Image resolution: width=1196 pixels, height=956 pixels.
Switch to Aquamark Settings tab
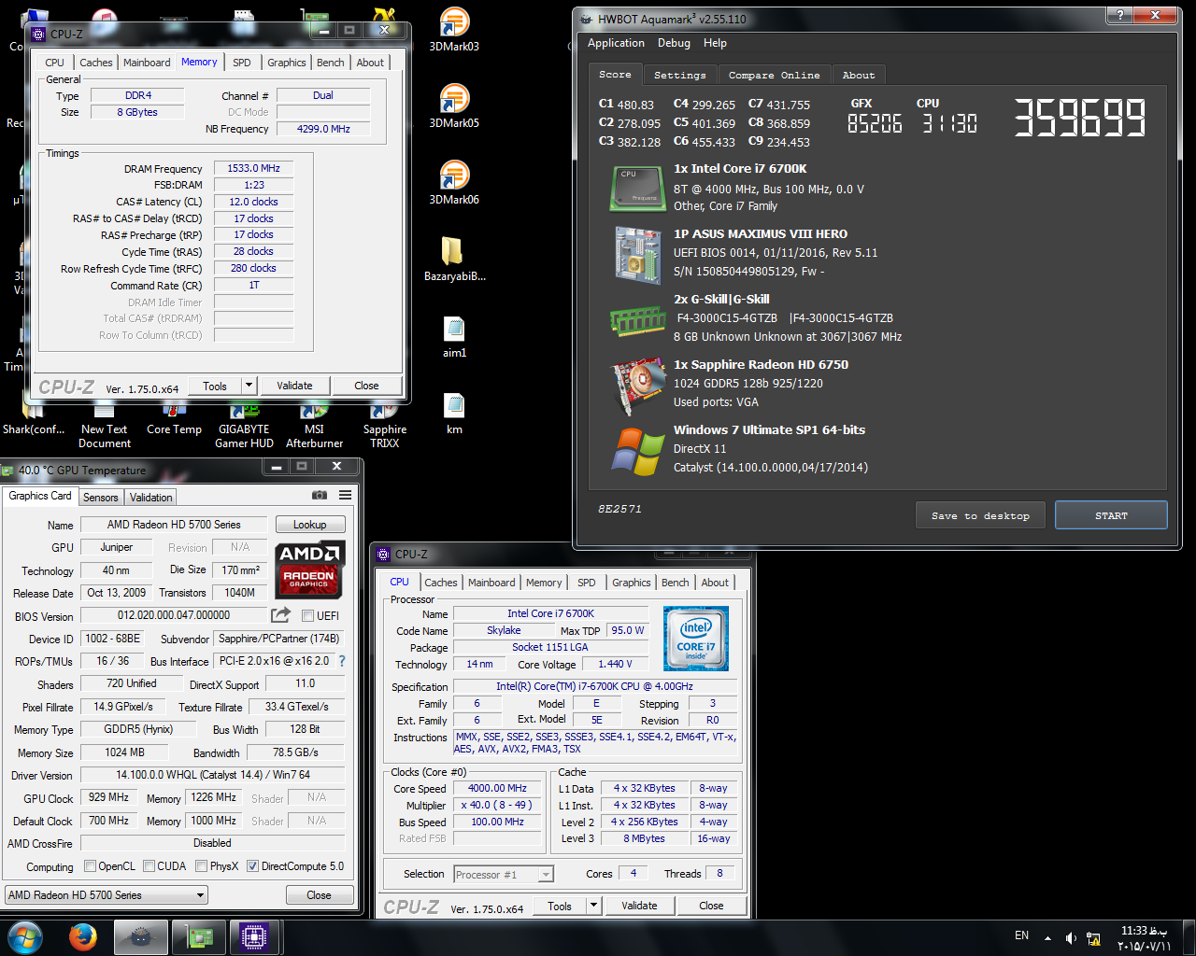point(680,76)
